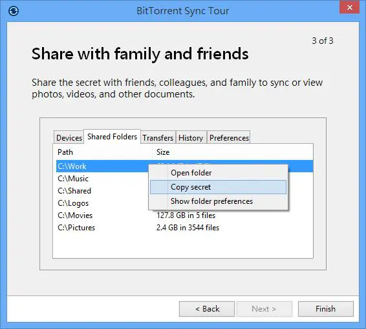Go to the Preferences tab
The width and height of the screenshot is (366, 329).
tap(229, 137)
